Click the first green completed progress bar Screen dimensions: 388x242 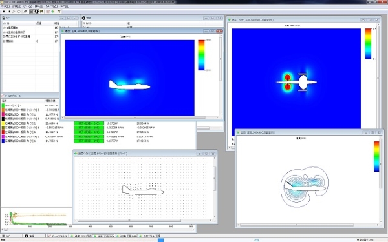(89, 123)
